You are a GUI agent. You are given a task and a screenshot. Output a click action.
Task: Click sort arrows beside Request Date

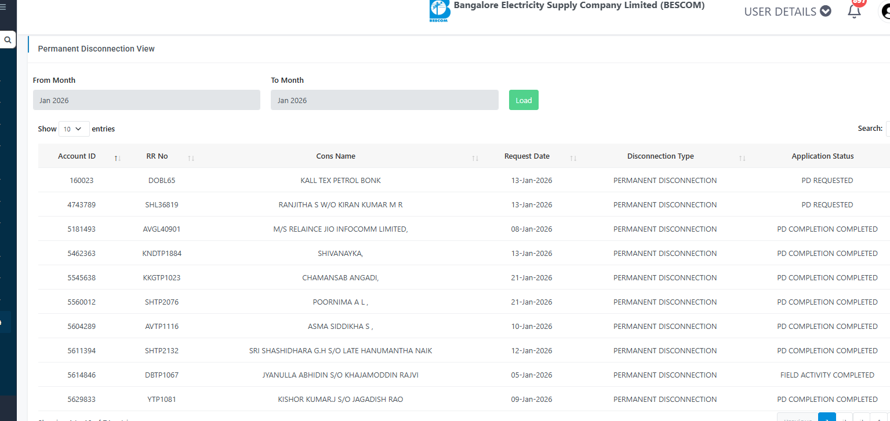click(573, 157)
